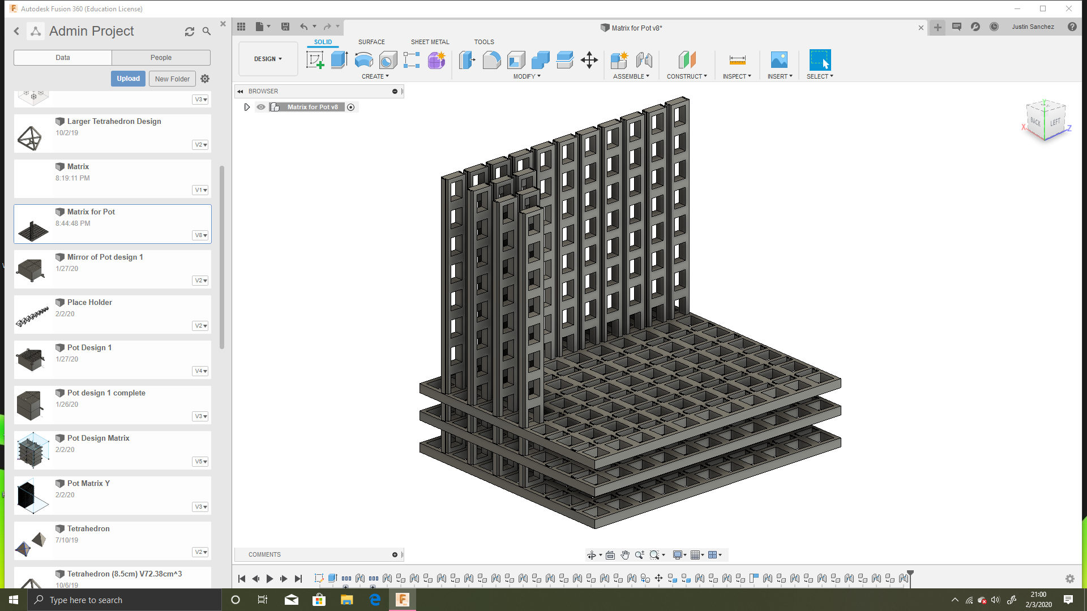This screenshot has height=611, width=1087.
Task: Toggle the Comments panel expand dot
Action: tap(395, 555)
